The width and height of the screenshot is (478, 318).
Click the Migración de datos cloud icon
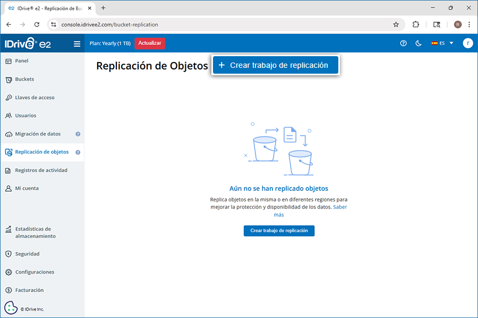pos(8,134)
